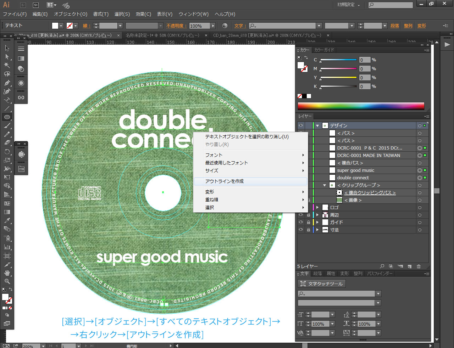Toggle visibility of the 寸法 layer
The width and height of the screenshot is (454, 348).
301,230
